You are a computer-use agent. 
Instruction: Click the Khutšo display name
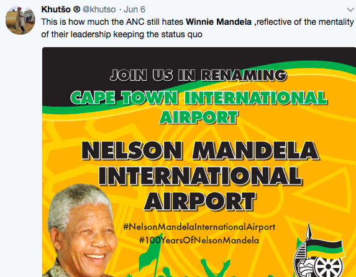(56, 9)
